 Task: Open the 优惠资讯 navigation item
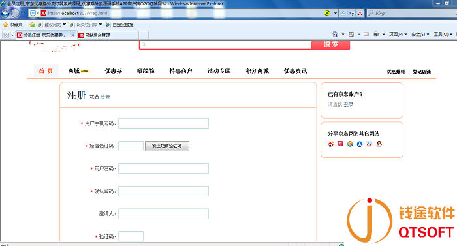pos(295,71)
